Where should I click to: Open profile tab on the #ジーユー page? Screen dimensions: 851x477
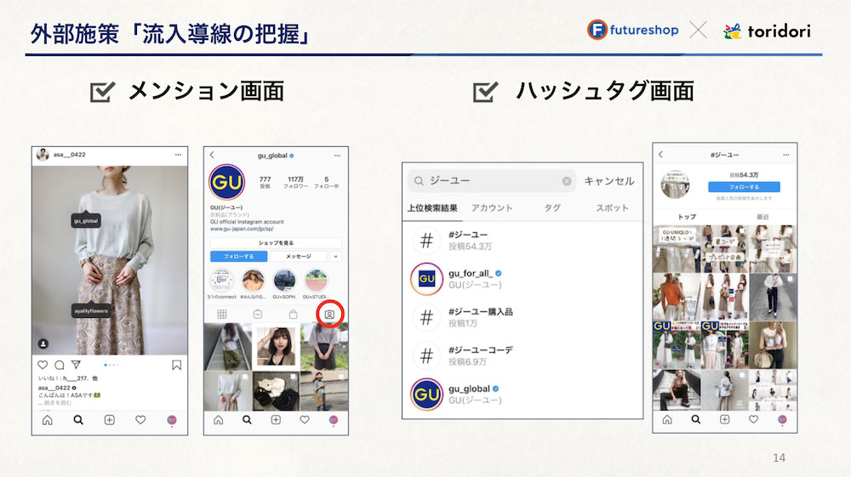point(782,419)
